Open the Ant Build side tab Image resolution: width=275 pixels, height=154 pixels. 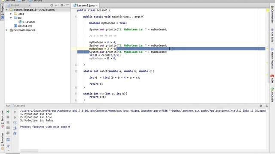272,36
